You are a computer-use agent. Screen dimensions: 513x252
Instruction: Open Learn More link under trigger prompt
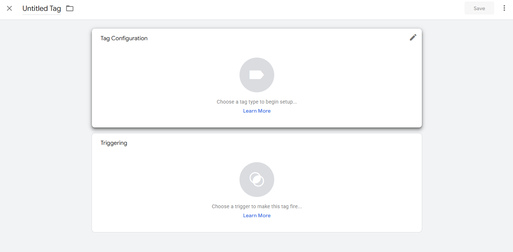pos(257,216)
